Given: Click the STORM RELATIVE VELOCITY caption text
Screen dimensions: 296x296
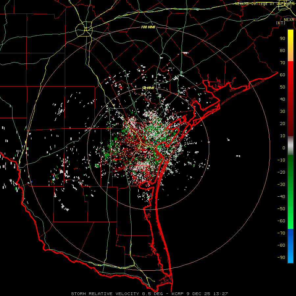Looking at the screenshot, I should [x=105, y=294].
